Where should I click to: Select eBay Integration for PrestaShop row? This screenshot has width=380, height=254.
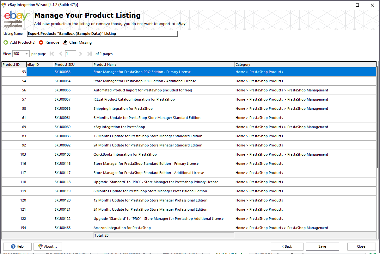189,127
